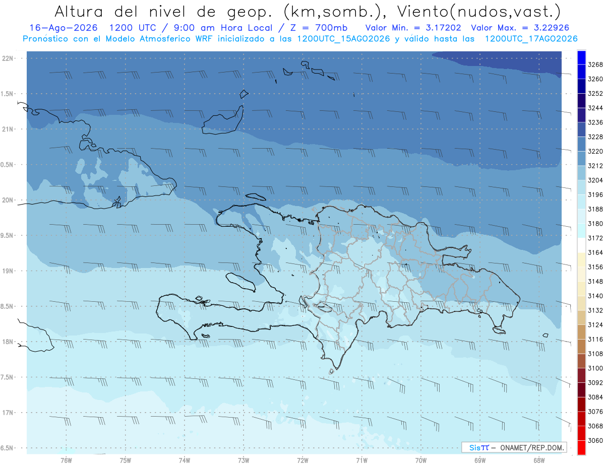Click the '7.5N' latitude label
The image size is (605, 467).
pos(8,377)
